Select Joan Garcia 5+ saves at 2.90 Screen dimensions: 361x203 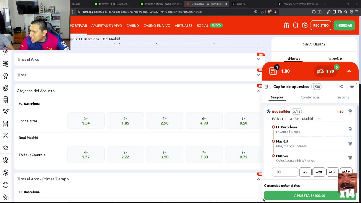(165, 121)
